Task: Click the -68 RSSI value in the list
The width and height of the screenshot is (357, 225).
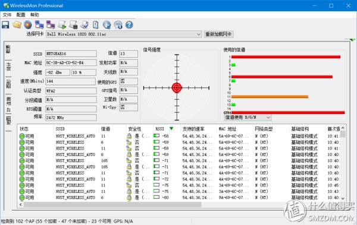Action: coord(165,136)
